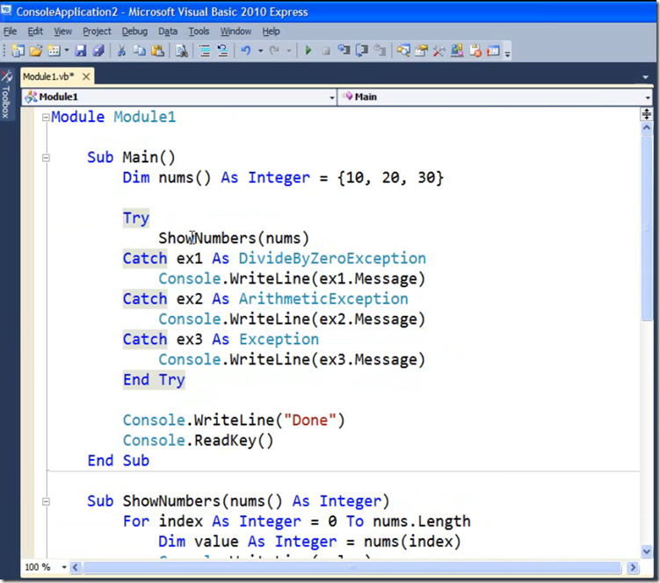The image size is (660, 583).
Task: Click the Undo arrow icon
Action: [x=246, y=51]
